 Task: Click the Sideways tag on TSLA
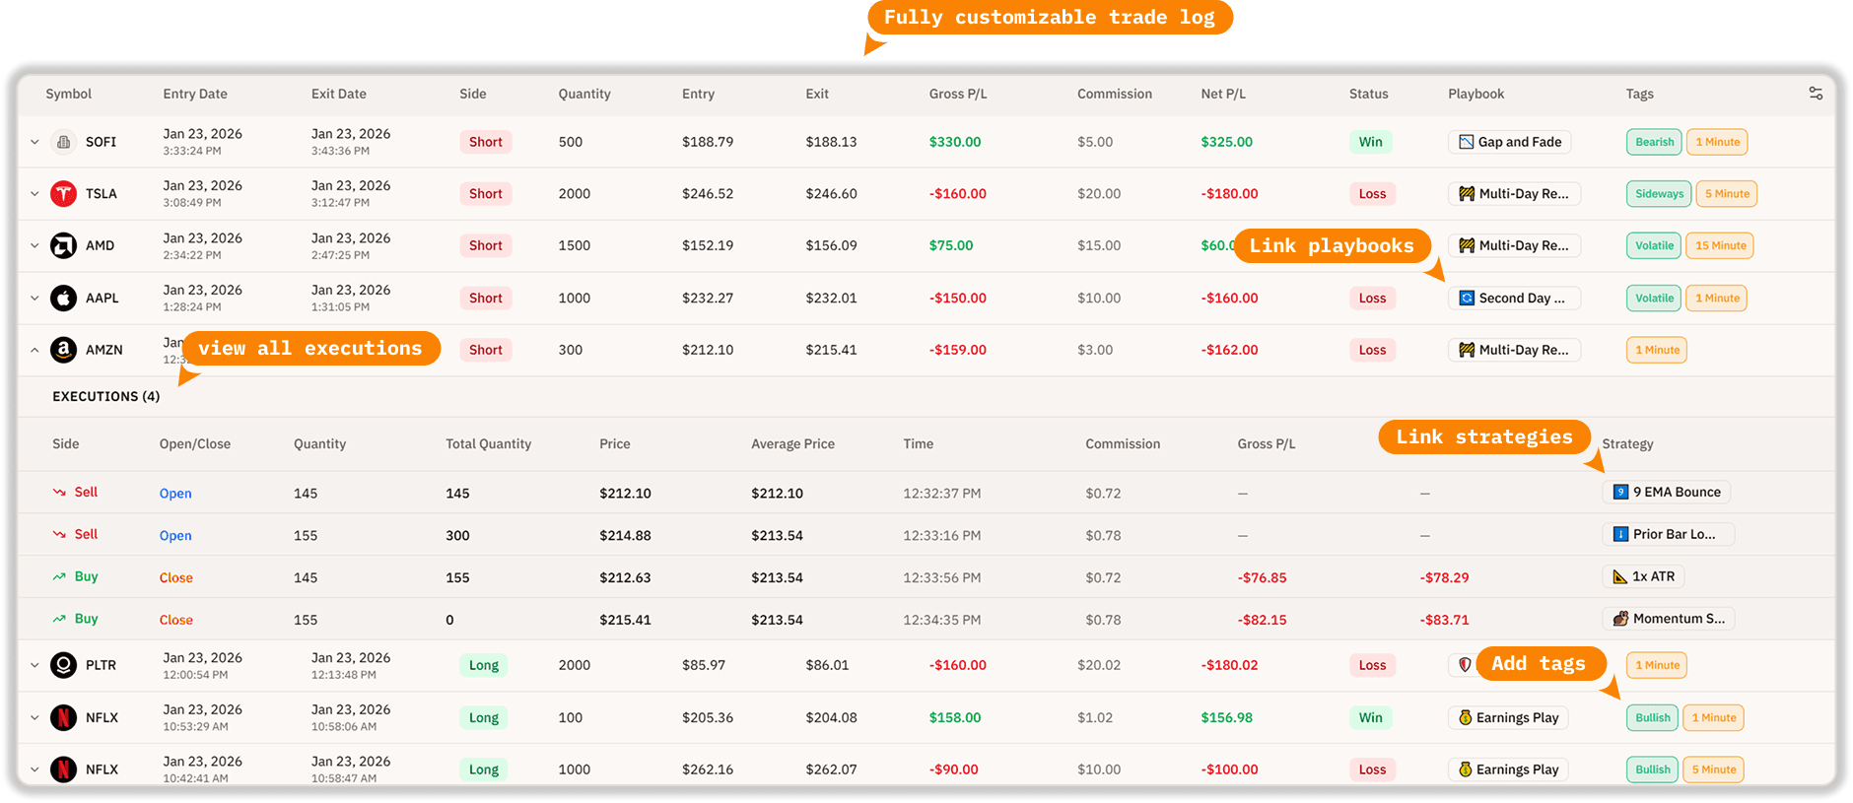tap(1659, 194)
